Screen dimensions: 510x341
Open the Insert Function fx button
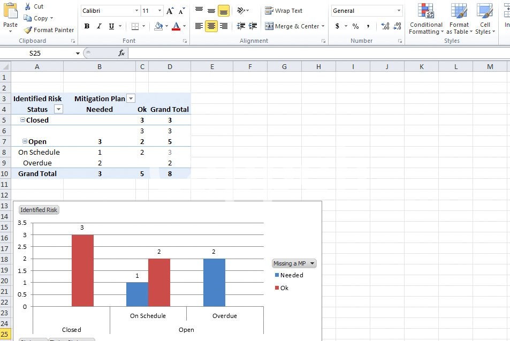[121, 53]
